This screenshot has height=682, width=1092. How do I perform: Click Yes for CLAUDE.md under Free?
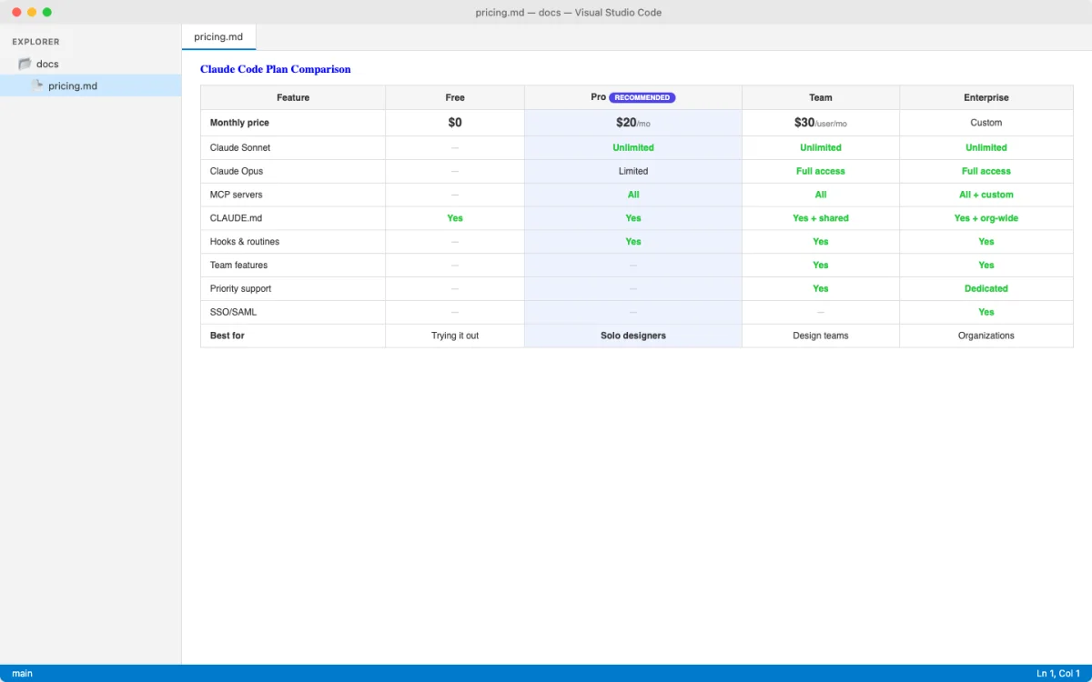tap(455, 218)
